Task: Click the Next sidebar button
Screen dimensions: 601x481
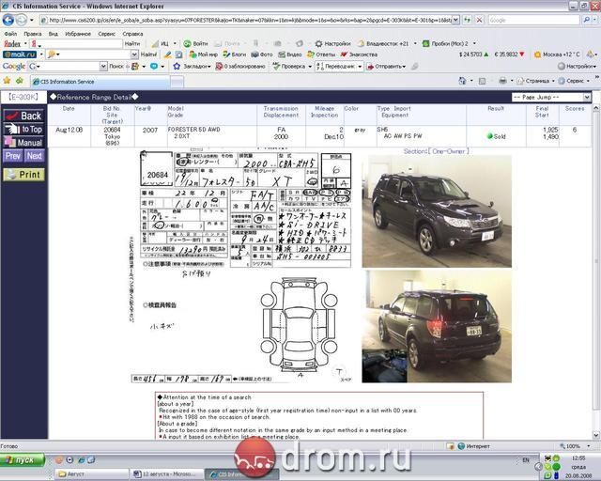Action: click(x=35, y=156)
